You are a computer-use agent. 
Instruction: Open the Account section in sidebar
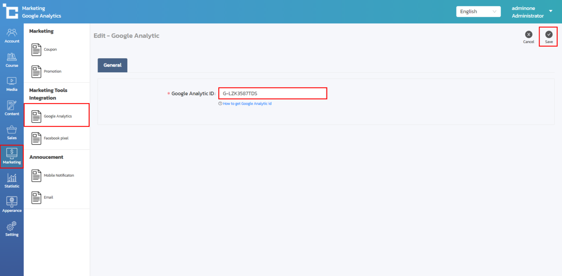[12, 35]
